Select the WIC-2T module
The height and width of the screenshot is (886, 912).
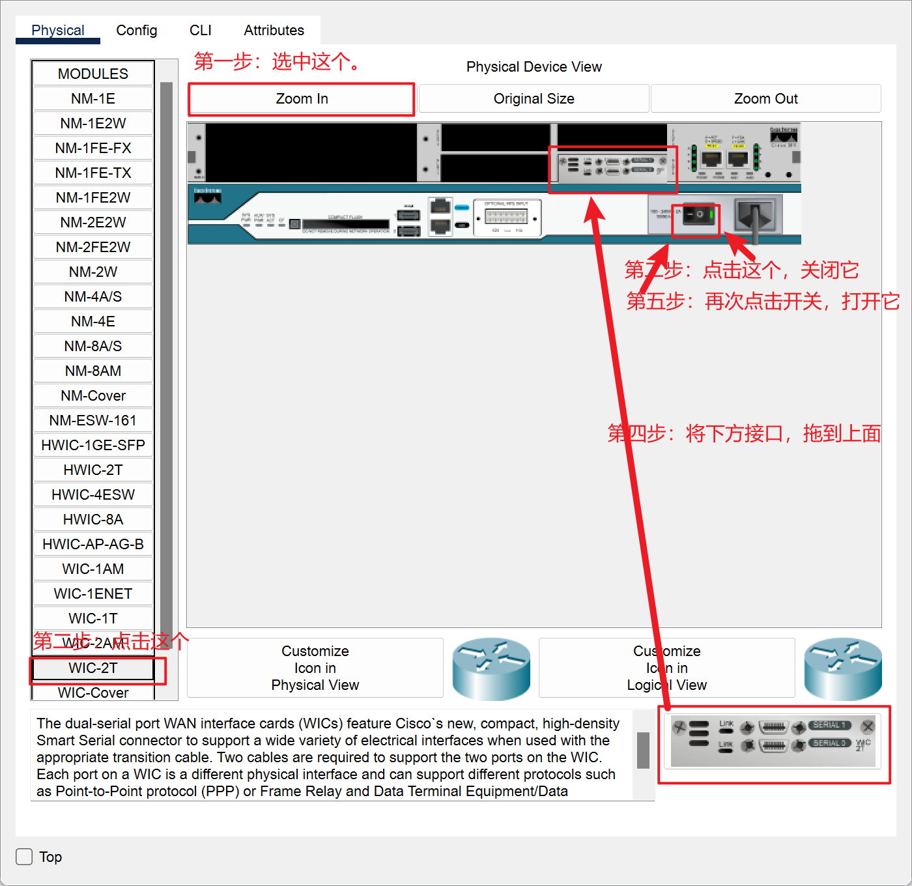93,668
